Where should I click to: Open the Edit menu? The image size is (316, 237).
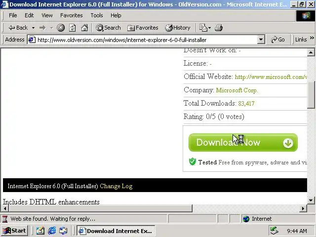(29, 15)
